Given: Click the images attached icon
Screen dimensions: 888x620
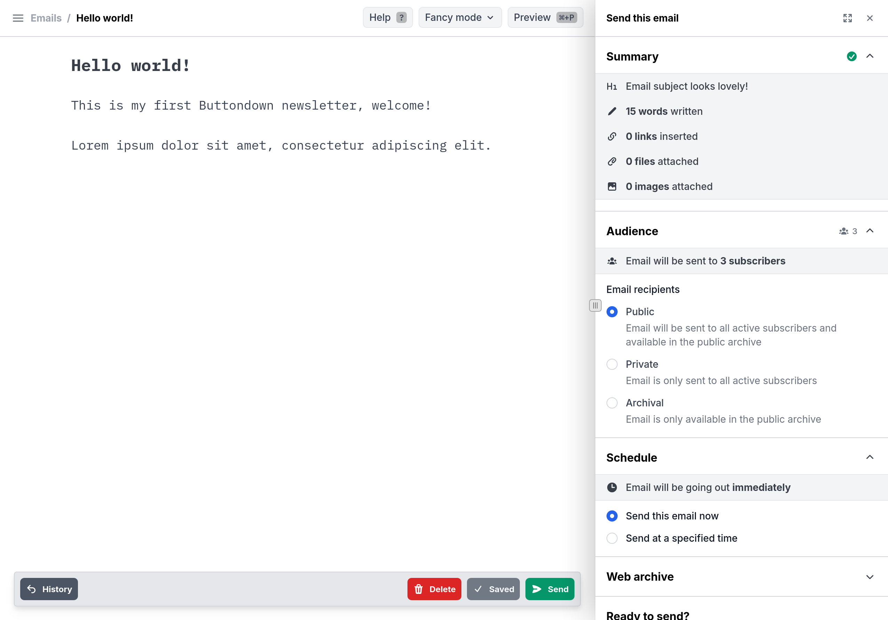Looking at the screenshot, I should pyautogui.click(x=613, y=186).
